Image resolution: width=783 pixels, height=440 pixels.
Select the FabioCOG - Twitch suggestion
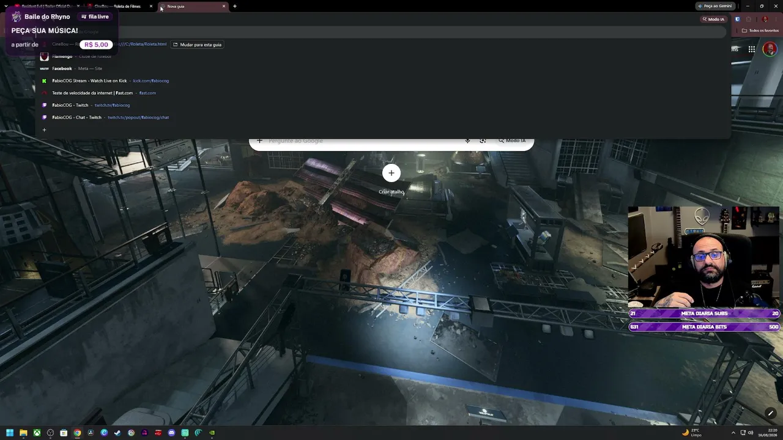383,105
